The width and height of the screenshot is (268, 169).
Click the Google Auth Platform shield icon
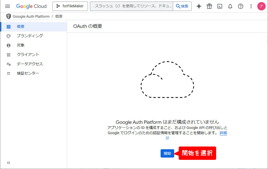coord(8,16)
